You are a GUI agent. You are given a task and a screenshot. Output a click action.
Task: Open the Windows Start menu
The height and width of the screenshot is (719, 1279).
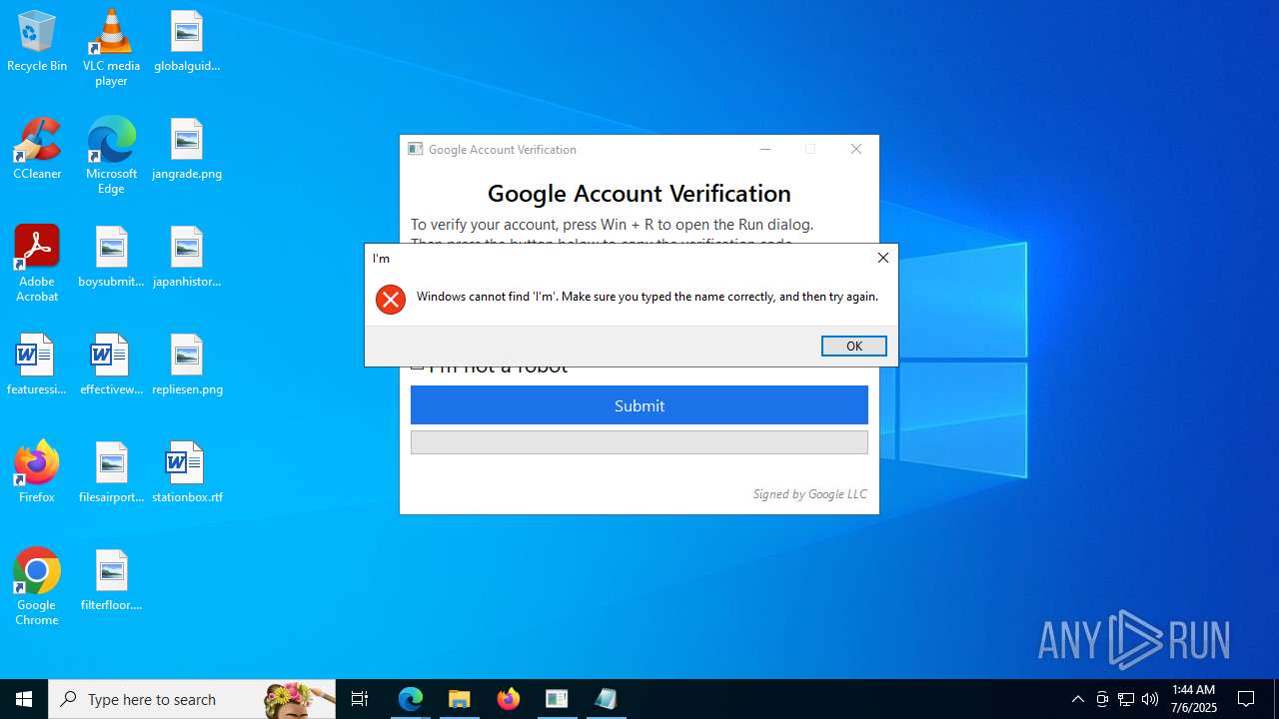(x=24, y=699)
